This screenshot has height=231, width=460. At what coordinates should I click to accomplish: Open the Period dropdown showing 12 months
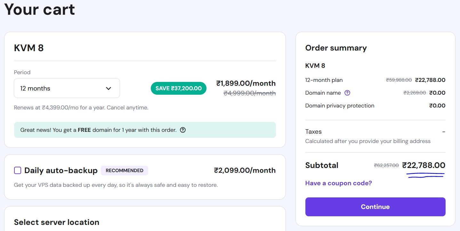[67, 88]
